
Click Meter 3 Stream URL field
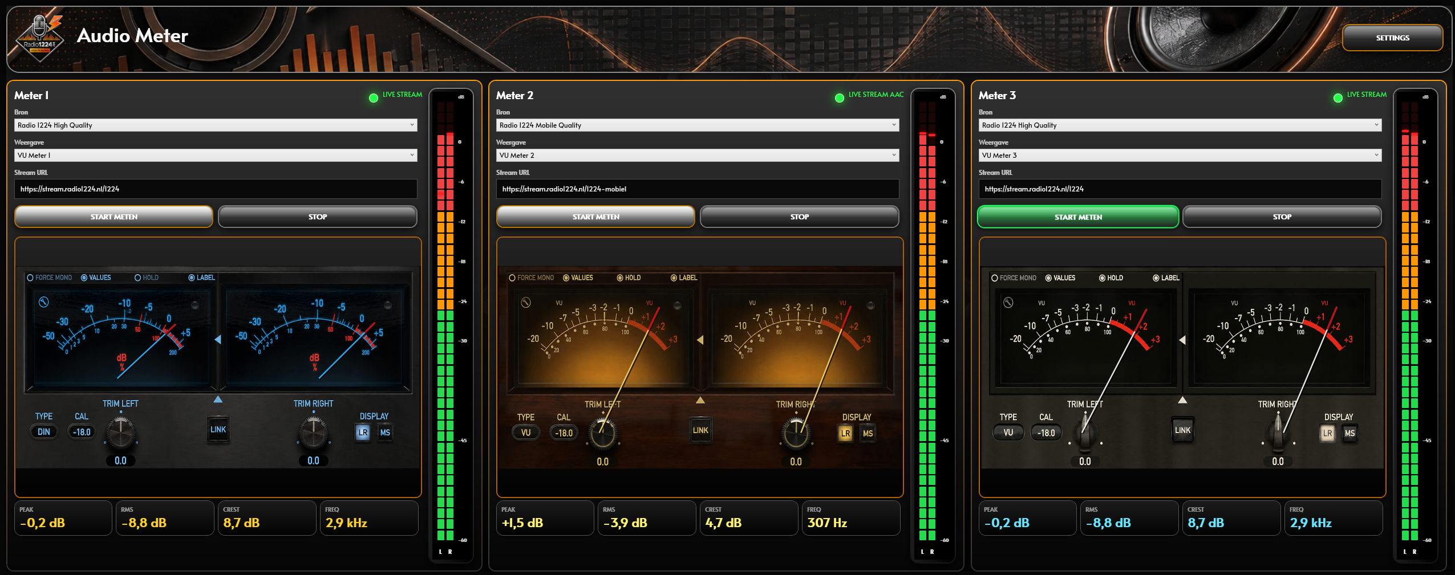pyautogui.click(x=1180, y=189)
